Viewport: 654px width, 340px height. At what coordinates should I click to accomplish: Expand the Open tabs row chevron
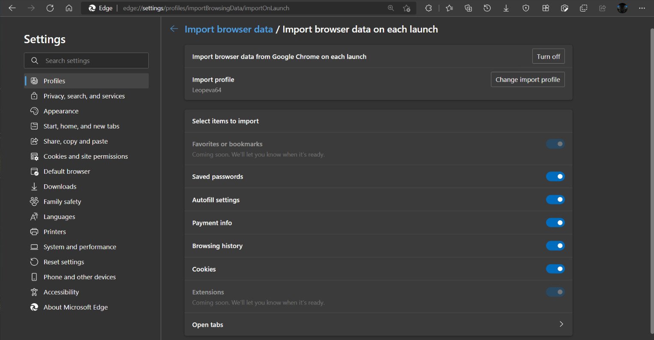tap(561, 324)
